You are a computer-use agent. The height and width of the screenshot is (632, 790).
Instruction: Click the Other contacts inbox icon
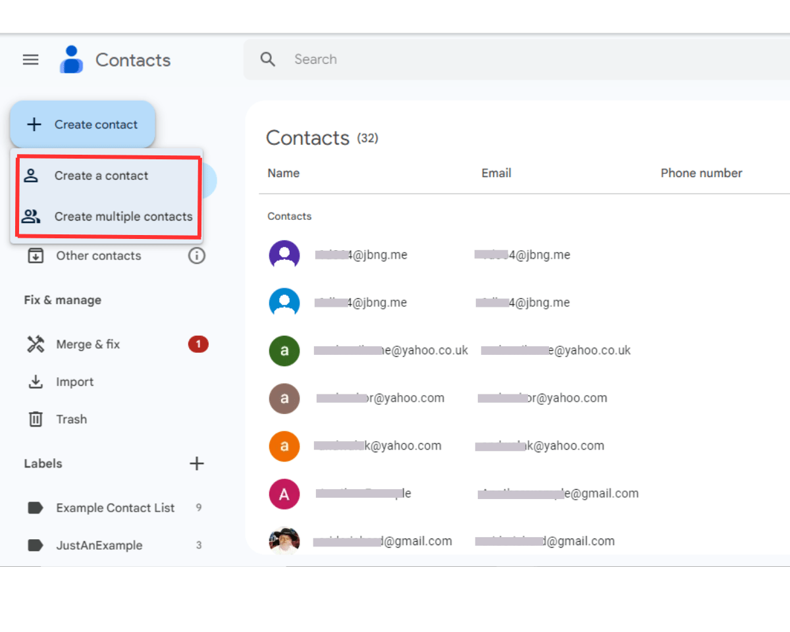click(x=36, y=255)
